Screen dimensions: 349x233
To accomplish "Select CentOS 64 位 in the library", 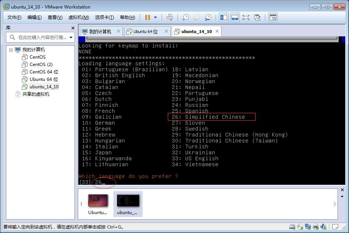I will point(44,72).
